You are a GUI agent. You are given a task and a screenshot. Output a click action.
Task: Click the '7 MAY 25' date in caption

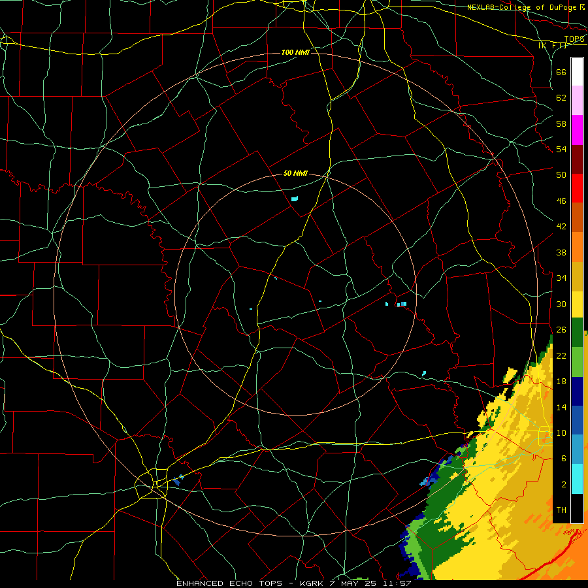point(353,583)
